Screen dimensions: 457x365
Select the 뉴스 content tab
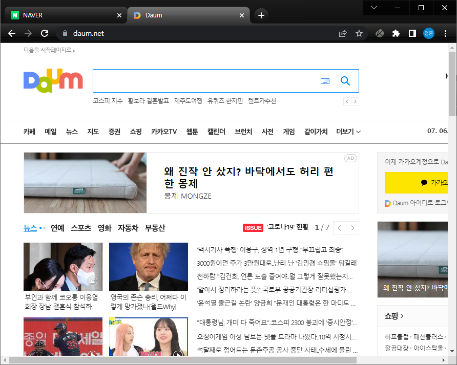click(x=30, y=228)
